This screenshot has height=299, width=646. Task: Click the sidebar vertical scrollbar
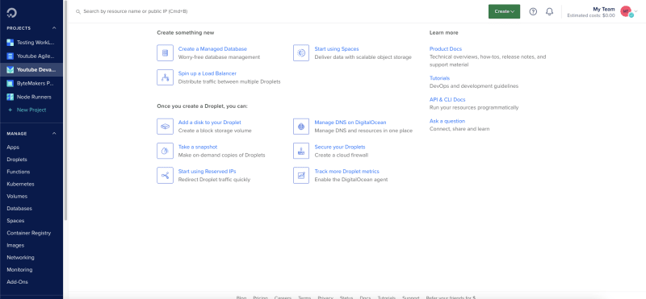65,111
